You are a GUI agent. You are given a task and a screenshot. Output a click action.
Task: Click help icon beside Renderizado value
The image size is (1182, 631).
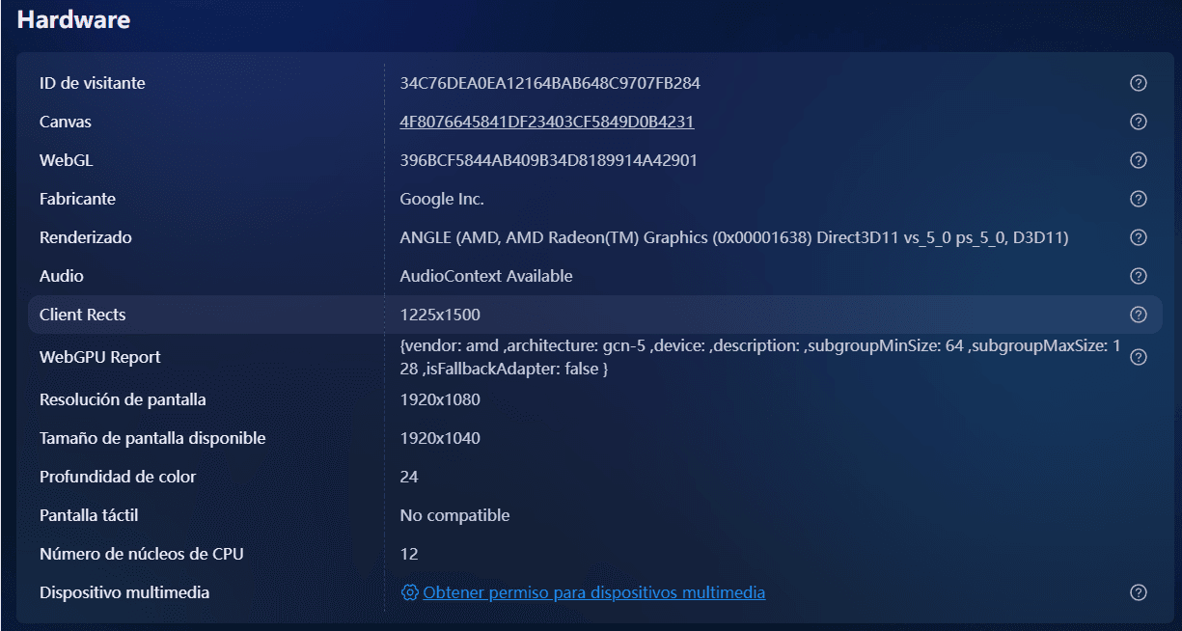(1138, 237)
